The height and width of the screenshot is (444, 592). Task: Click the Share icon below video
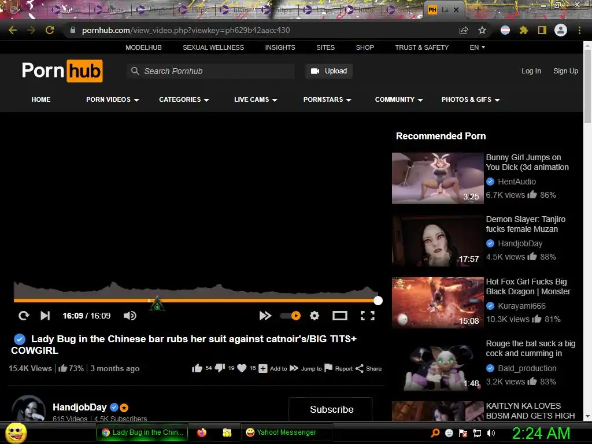coord(360,368)
